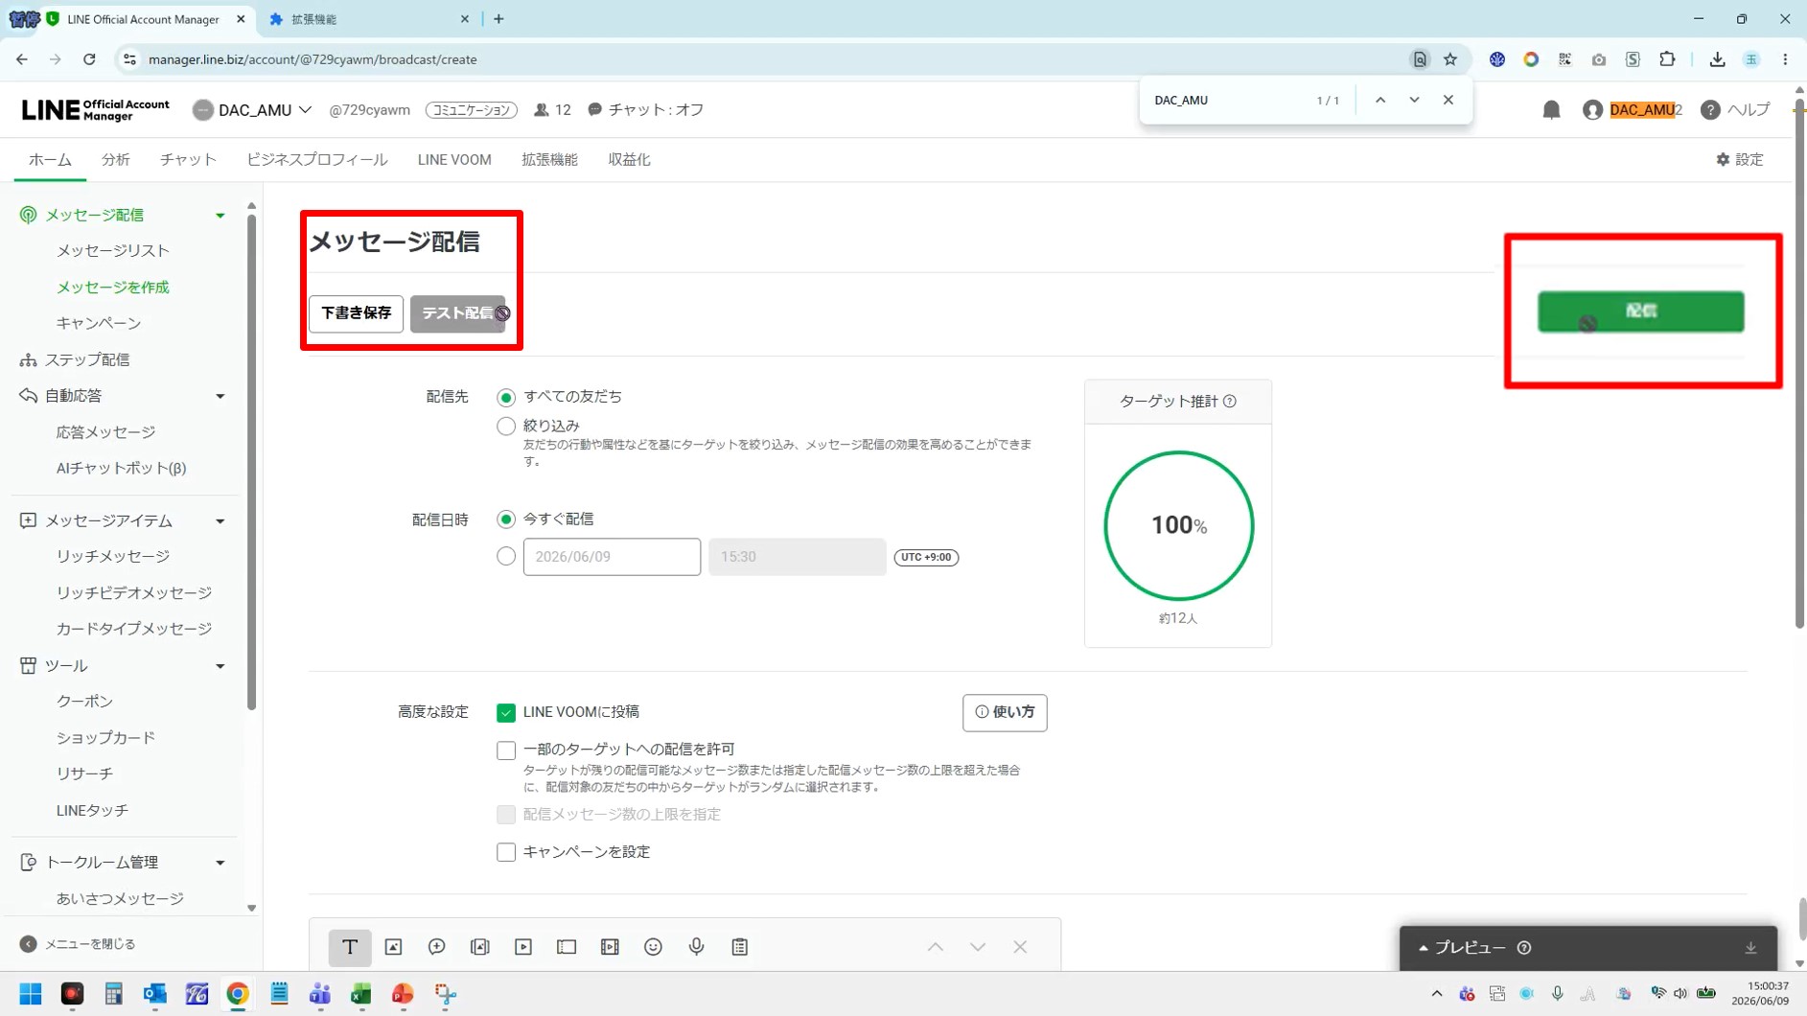Bookmark this page with star icon
Image resolution: width=1807 pixels, height=1016 pixels.
click(x=1450, y=59)
